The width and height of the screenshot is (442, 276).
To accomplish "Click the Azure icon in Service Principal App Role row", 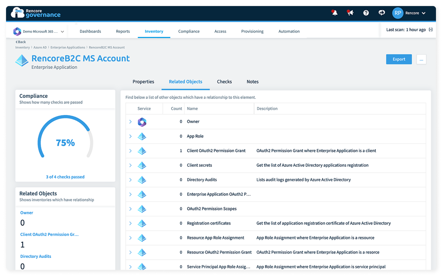I will click(x=142, y=266).
